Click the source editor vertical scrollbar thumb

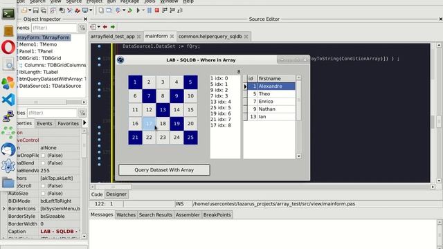tap(439, 122)
